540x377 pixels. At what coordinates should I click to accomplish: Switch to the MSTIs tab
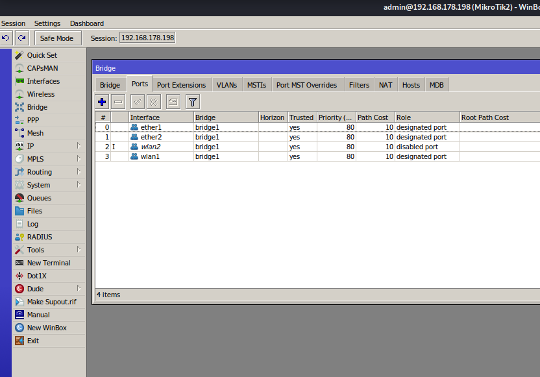click(256, 85)
